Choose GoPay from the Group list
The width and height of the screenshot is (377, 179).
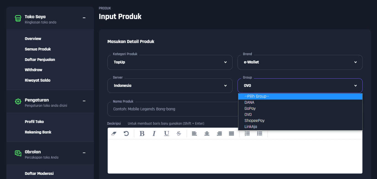pyautogui.click(x=300, y=108)
